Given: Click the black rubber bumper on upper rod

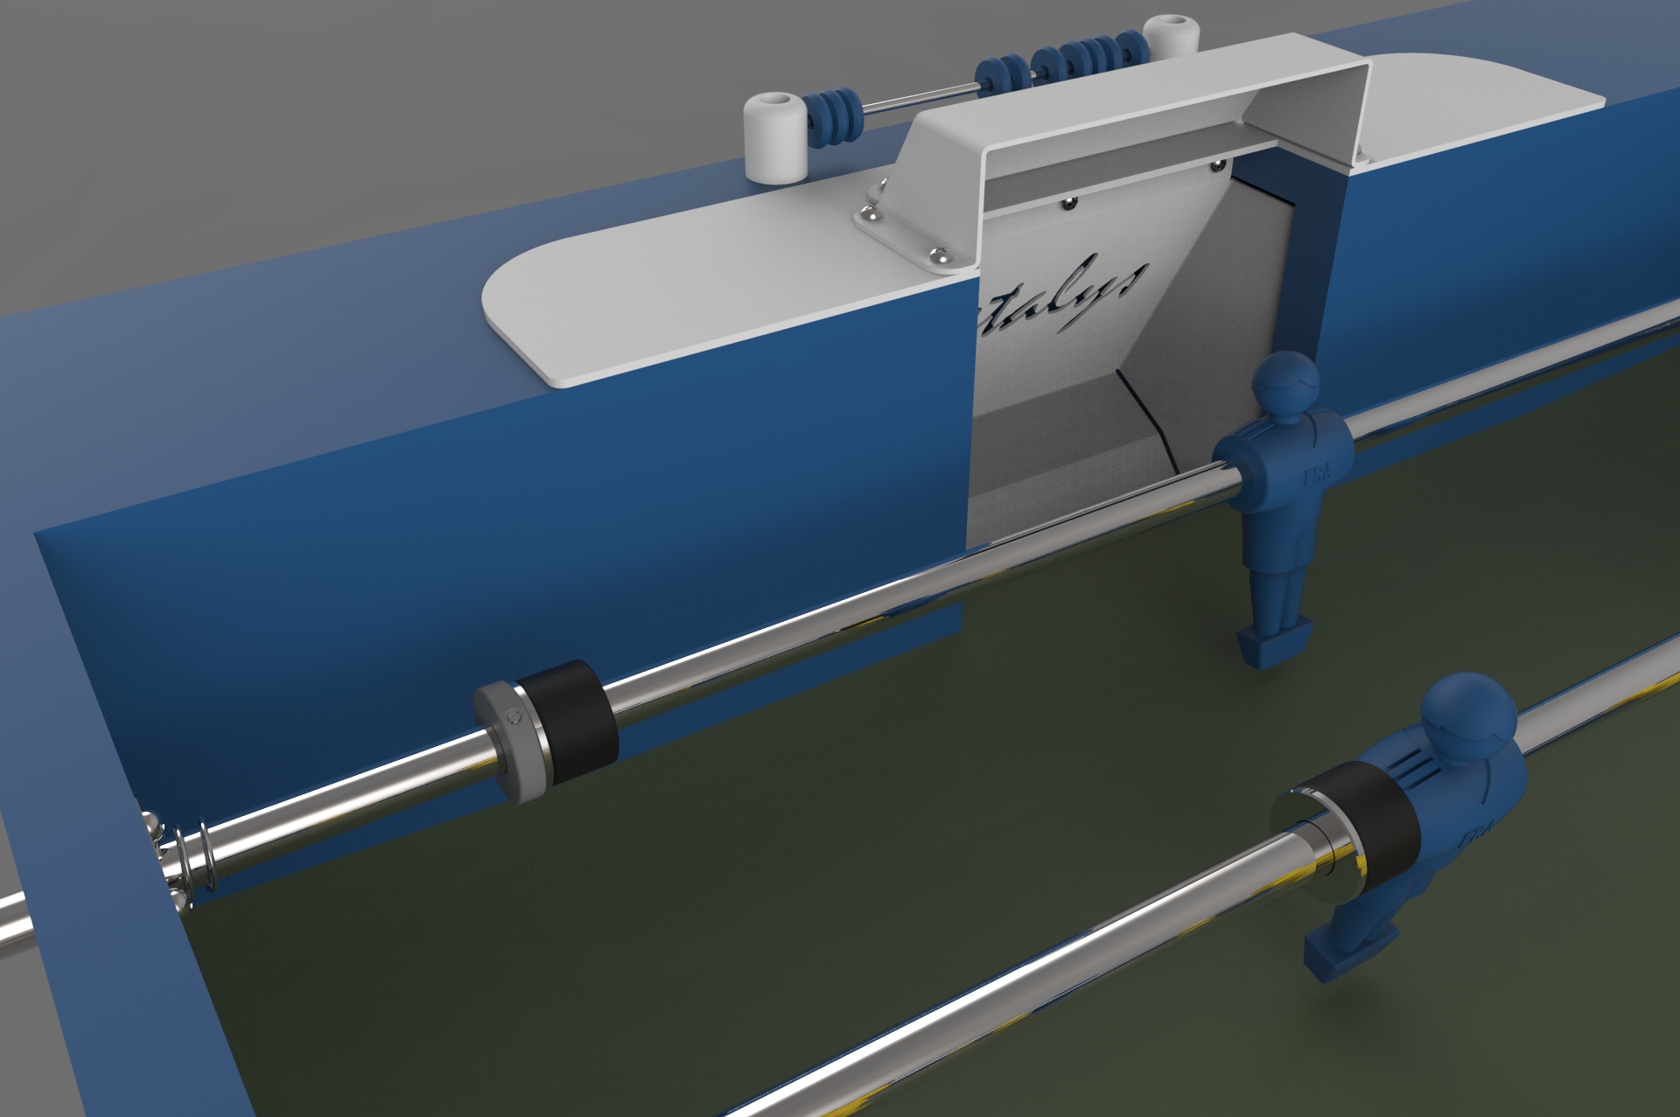Looking at the screenshot, I should coord(573,719).
